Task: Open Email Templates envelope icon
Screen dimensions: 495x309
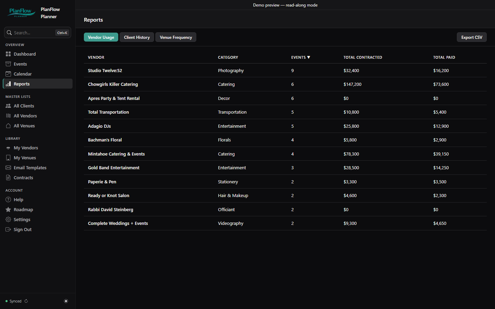Action: (8, 168)
